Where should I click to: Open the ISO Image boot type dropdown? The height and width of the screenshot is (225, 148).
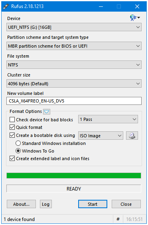(101, 136)
